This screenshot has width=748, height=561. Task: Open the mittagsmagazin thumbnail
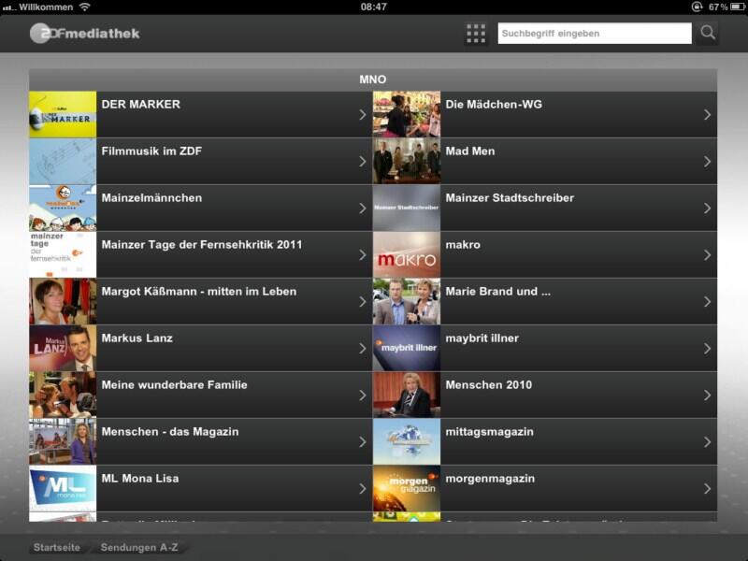tap(407, 441)
